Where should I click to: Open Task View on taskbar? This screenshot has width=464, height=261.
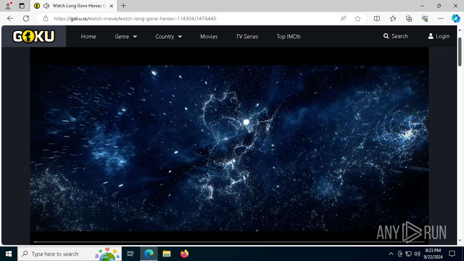tap(130, 254)
